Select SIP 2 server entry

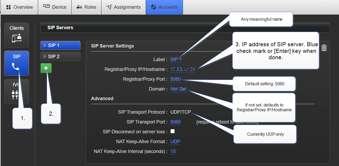60,57
